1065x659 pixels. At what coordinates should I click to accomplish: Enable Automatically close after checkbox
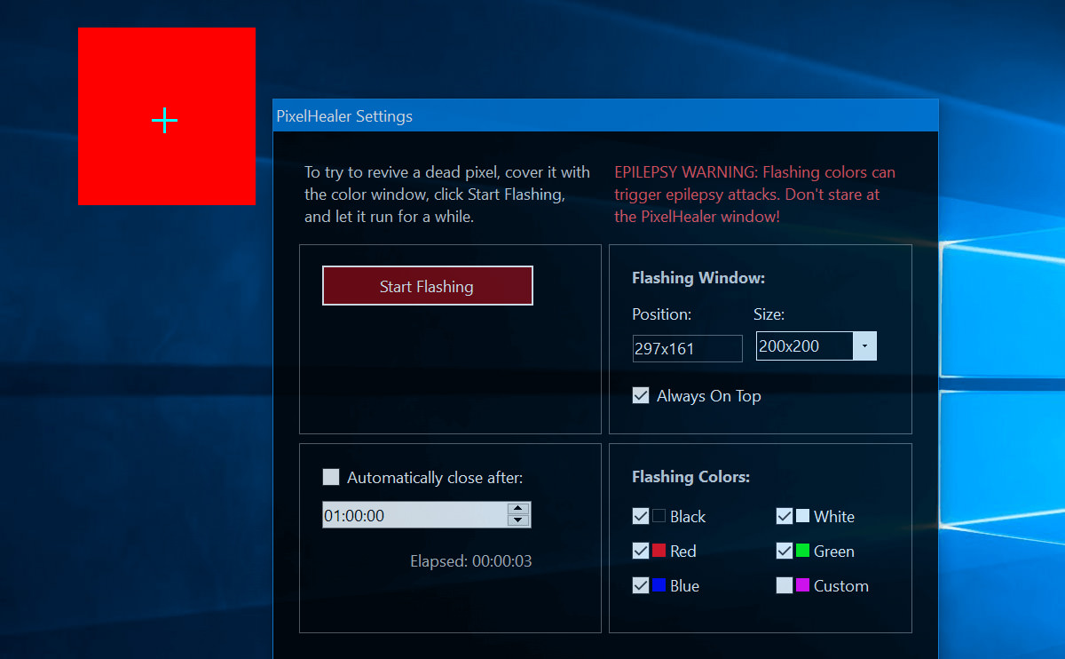[x=331, y=478]
